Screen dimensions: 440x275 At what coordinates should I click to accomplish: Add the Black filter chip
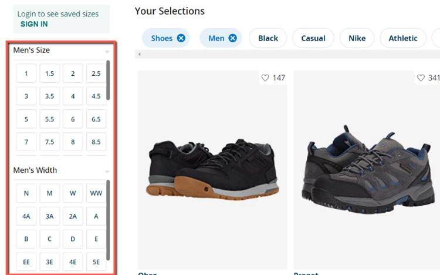268,38
